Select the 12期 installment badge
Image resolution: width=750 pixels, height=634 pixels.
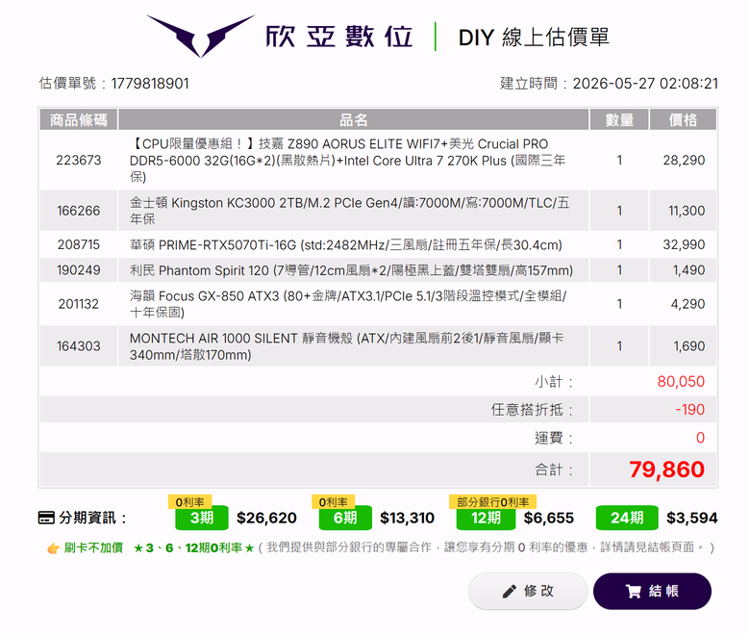[486, 518]
